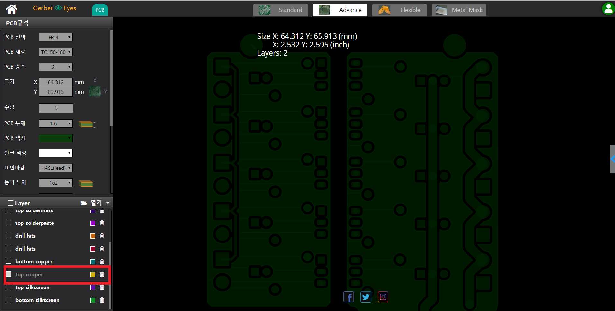Select the bottom silkscreen layer name

[x=37, y=300]
